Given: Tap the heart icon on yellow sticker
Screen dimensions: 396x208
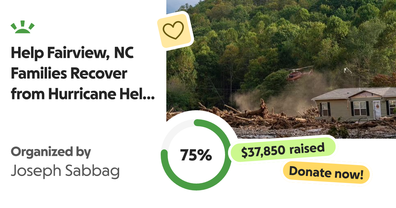Looking at the screenshot, I should coord(174,30).
